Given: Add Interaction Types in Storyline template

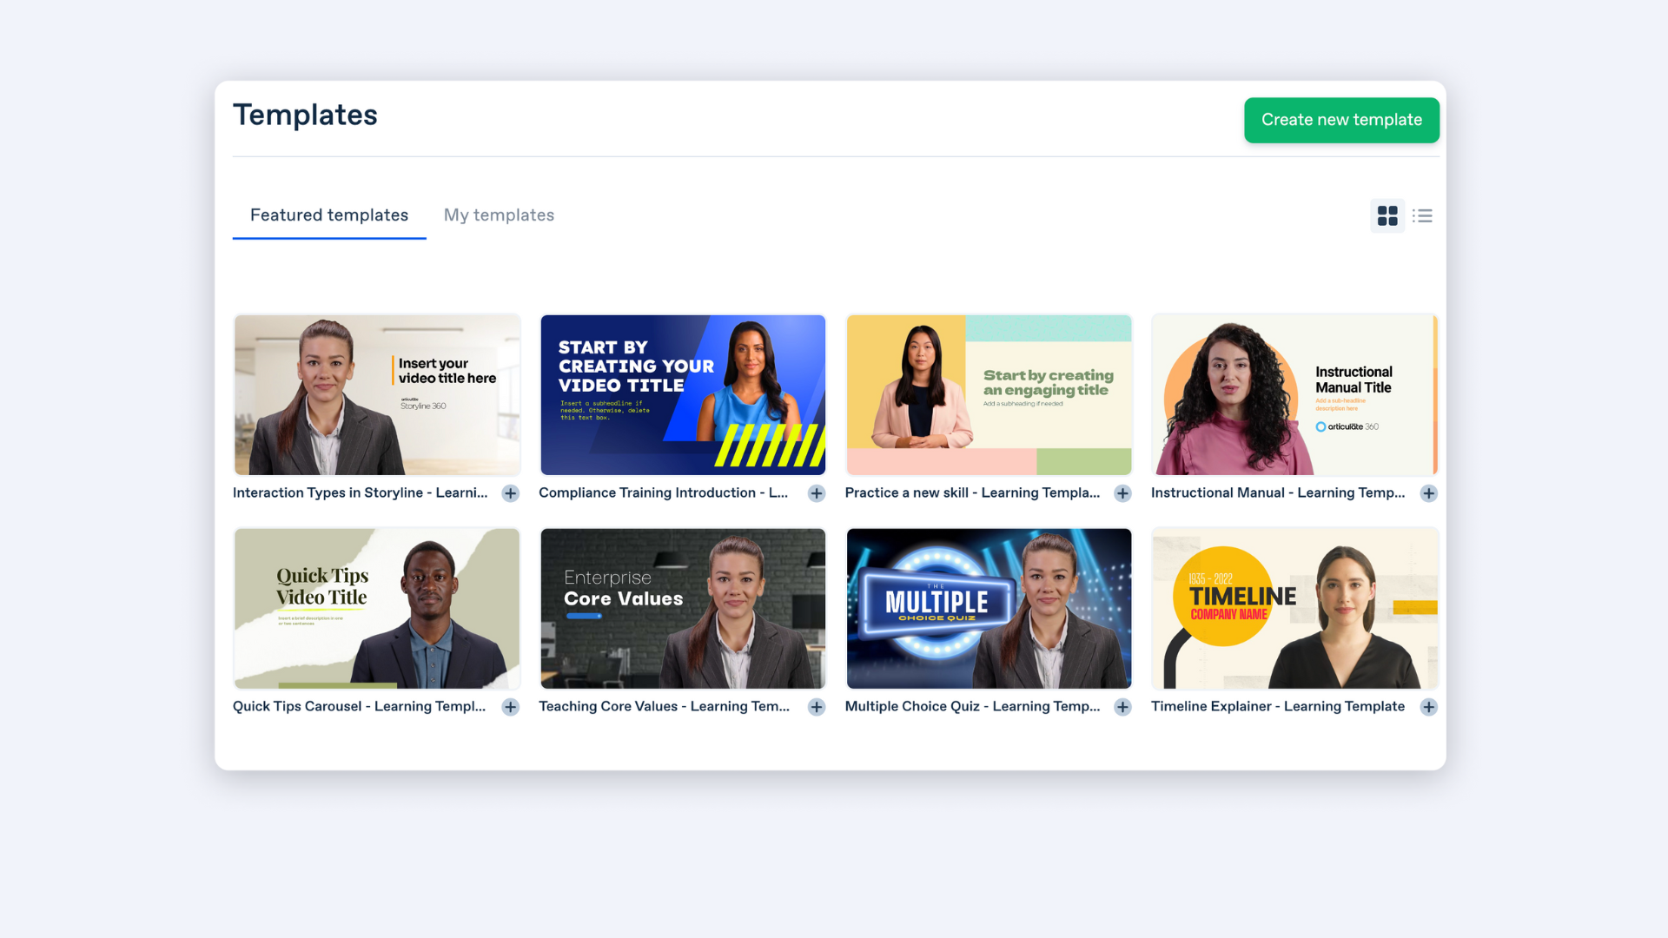Looking at the screenshot, I should tap(511, 493).
